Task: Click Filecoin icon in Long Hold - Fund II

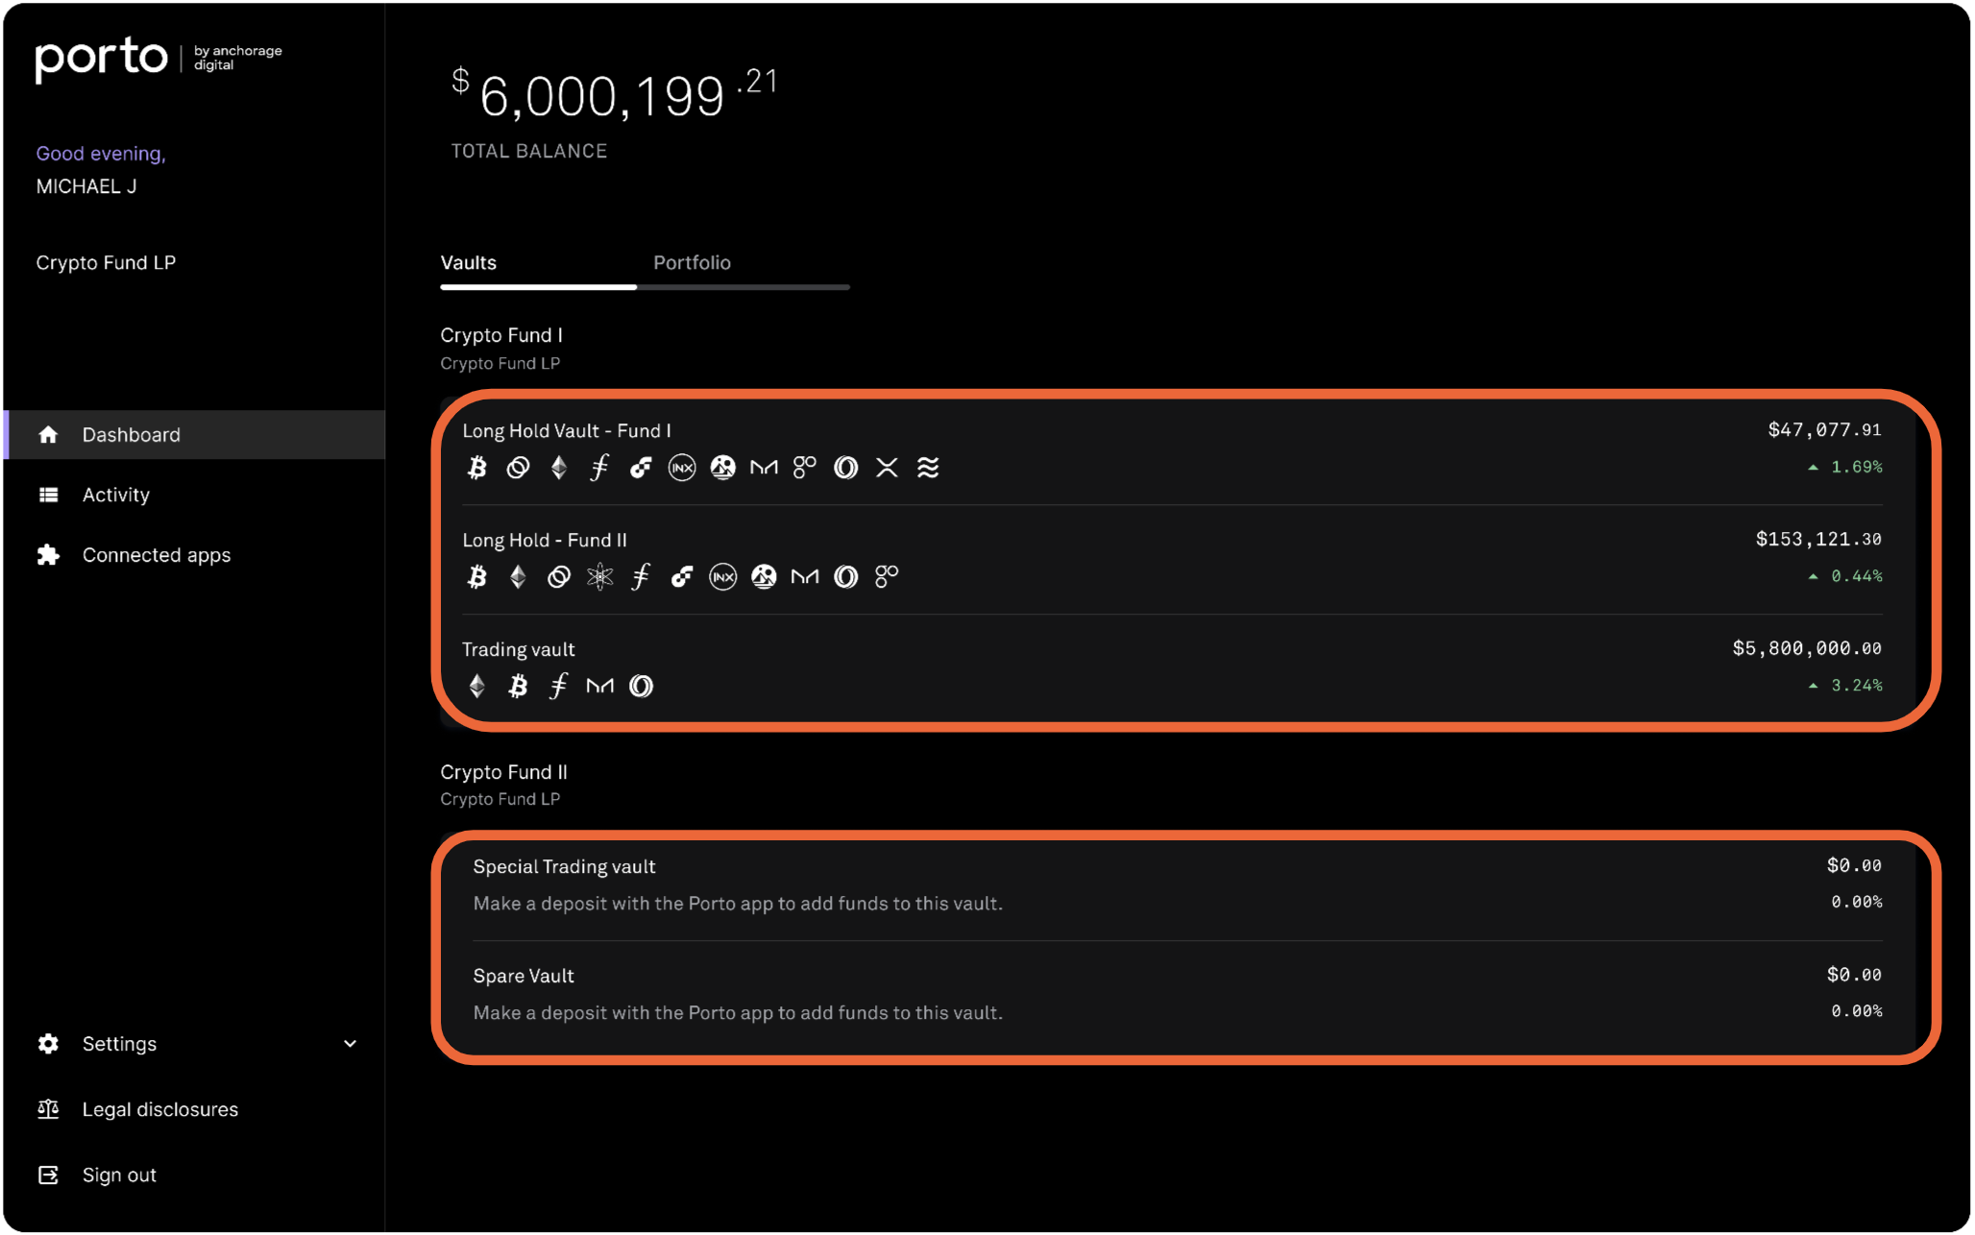Action: tap(641, 577)
